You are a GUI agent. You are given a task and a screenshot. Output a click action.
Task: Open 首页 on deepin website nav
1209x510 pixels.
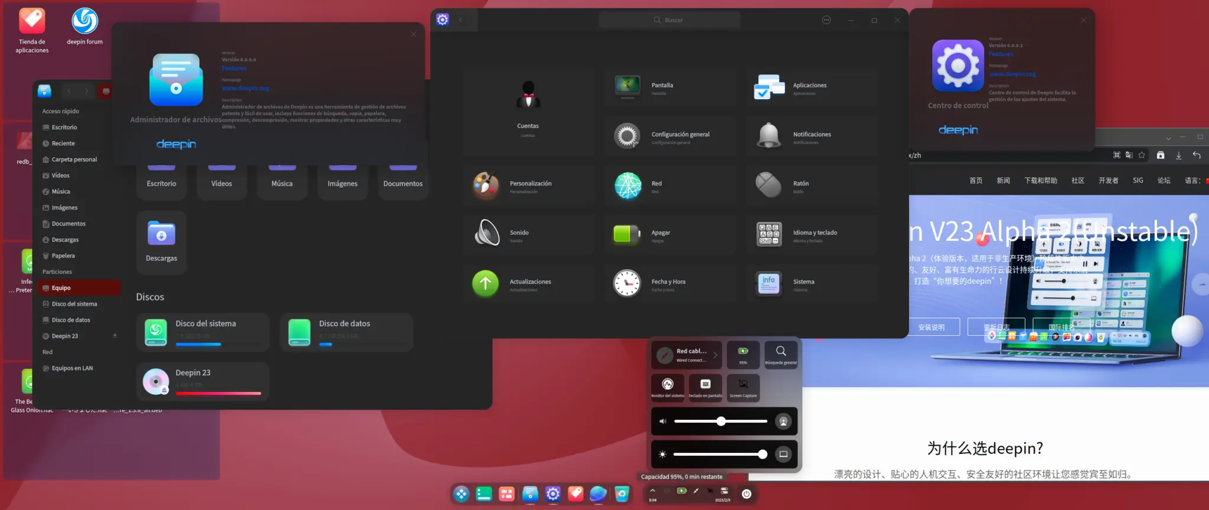coord(976,181)
